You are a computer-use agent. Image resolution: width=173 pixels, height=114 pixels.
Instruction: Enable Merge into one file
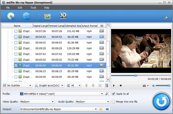[113, 102]
